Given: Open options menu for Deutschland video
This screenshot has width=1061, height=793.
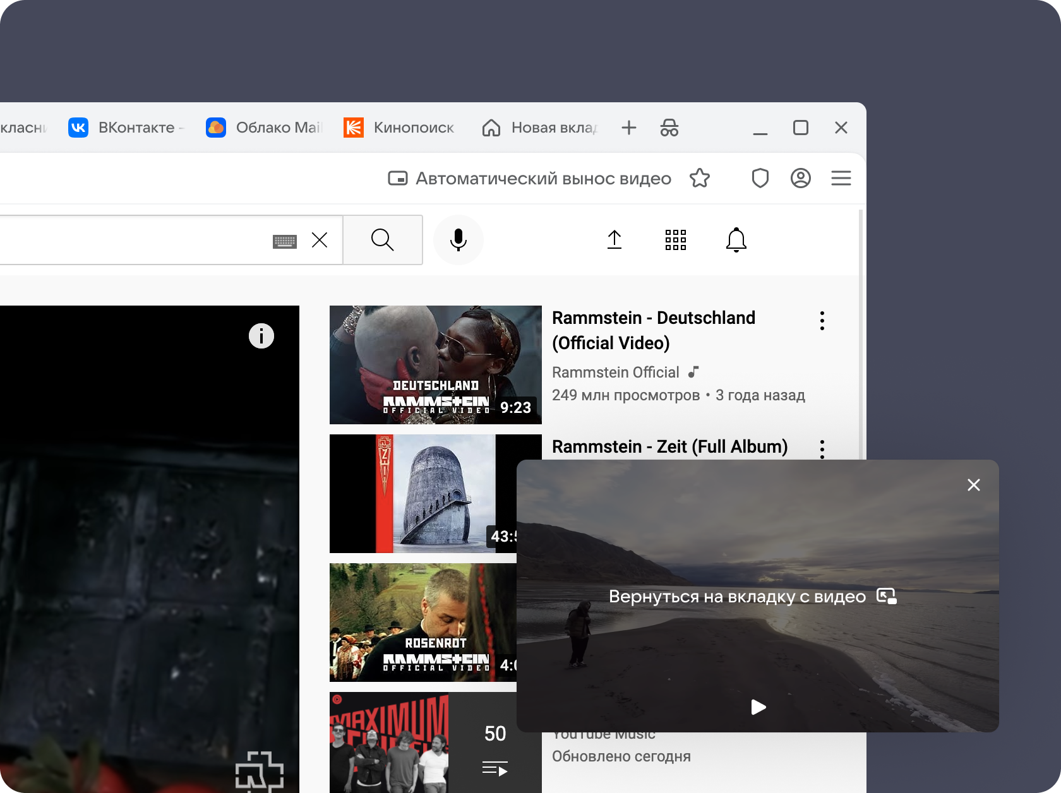Looking at the screenshot, I should point(822,321).
